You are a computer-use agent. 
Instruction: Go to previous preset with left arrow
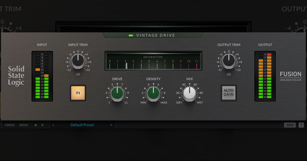53,125
